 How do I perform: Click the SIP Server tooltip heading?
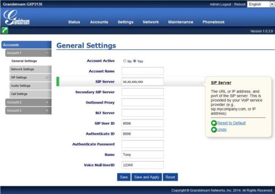pos(221,83)
